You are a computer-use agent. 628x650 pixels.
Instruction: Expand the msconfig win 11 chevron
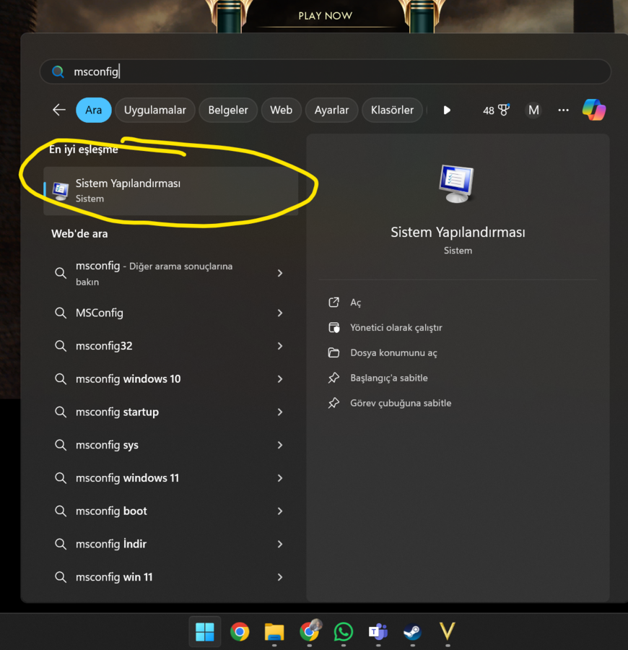pos(280,577)
